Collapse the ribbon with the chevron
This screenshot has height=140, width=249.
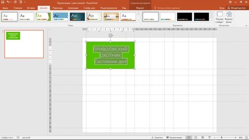pos(246,25)
